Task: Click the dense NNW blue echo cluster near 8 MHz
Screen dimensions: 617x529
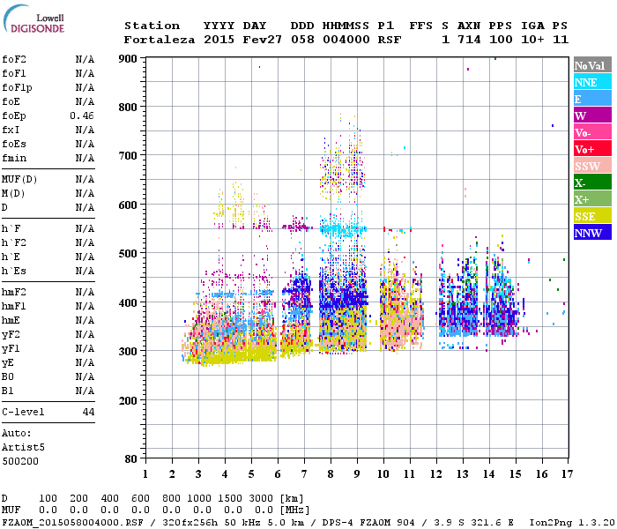Action: [342, 297]
